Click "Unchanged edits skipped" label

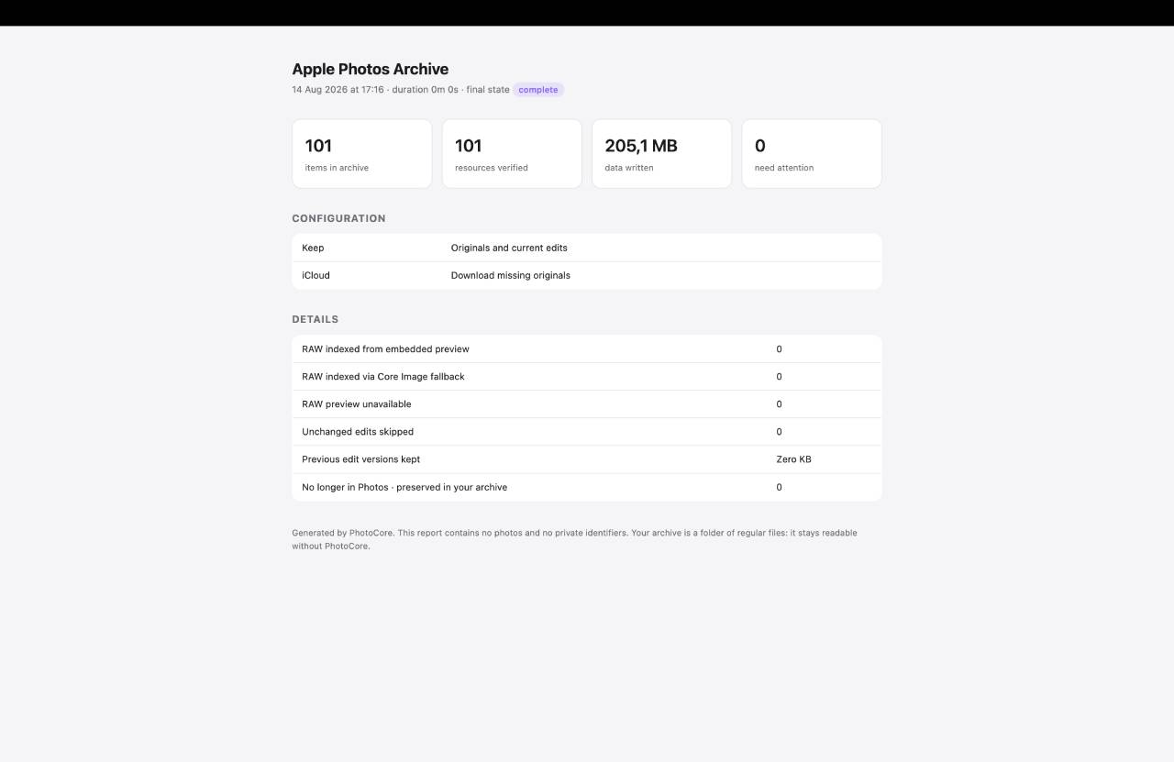tap(358, 432)
